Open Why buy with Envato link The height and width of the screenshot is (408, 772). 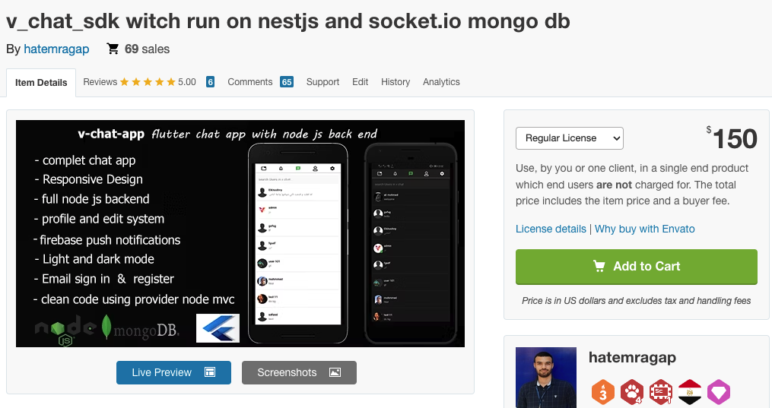[x=644, y=229]
